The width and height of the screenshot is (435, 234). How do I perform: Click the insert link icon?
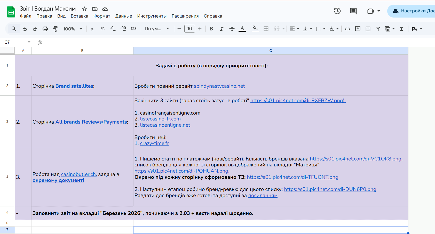(347, 29)
